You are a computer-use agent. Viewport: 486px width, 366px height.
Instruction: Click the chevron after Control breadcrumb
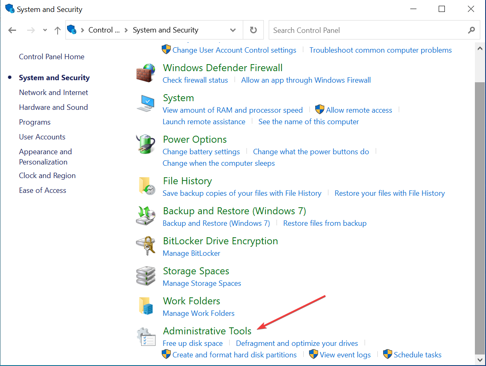coord(126,30)
